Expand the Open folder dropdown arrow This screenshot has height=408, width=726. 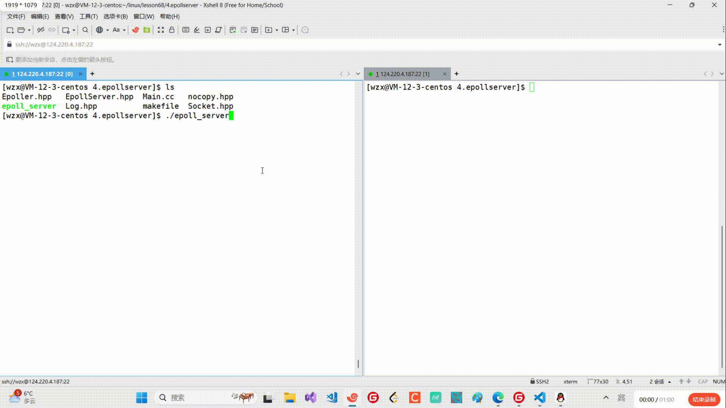[x=29, y=30]
